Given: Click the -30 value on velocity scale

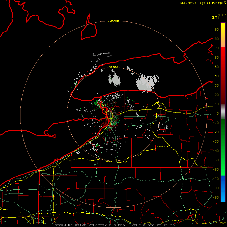Looking at the screenshot, I should [x=216, y=141].
